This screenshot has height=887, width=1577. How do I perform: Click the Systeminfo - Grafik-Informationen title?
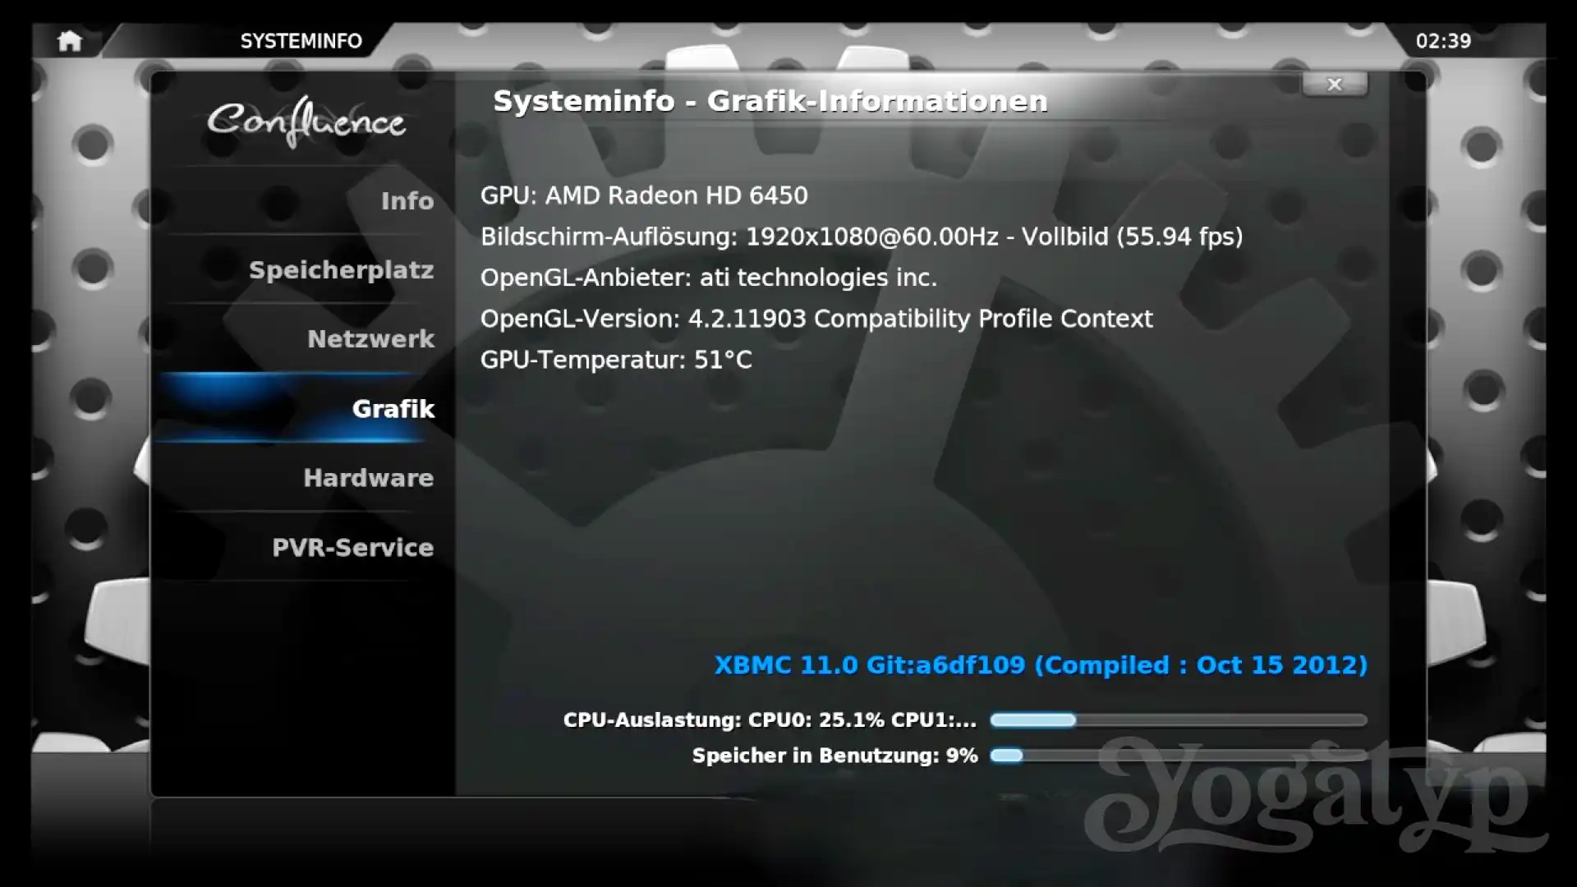click(770, 101)
